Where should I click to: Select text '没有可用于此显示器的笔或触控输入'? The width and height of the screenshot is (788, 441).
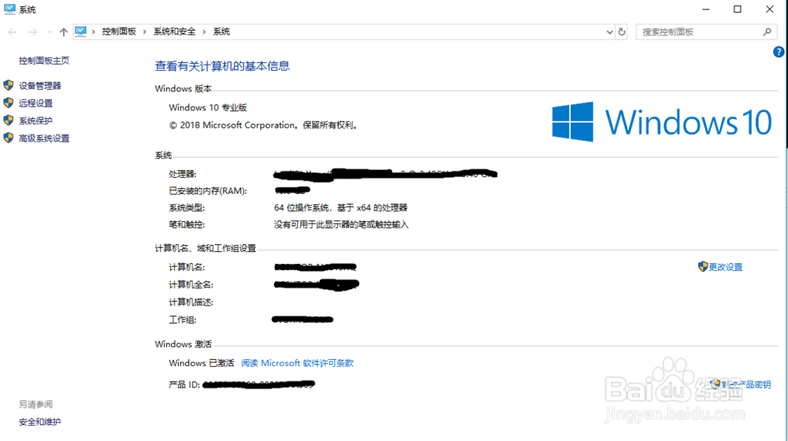point(341,225)
